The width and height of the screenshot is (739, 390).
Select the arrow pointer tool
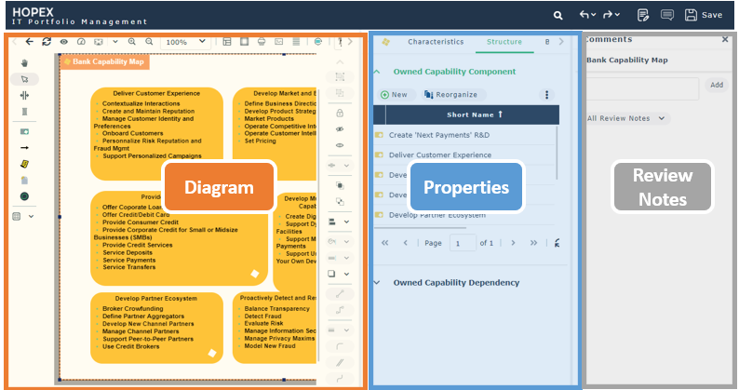pos(24,79)
